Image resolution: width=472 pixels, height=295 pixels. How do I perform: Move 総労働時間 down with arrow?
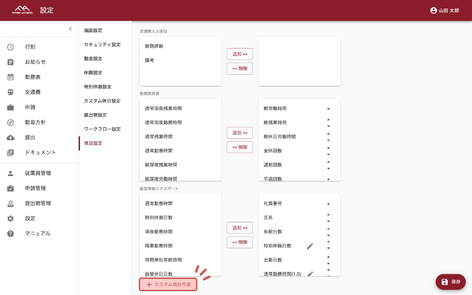[328, 109]
